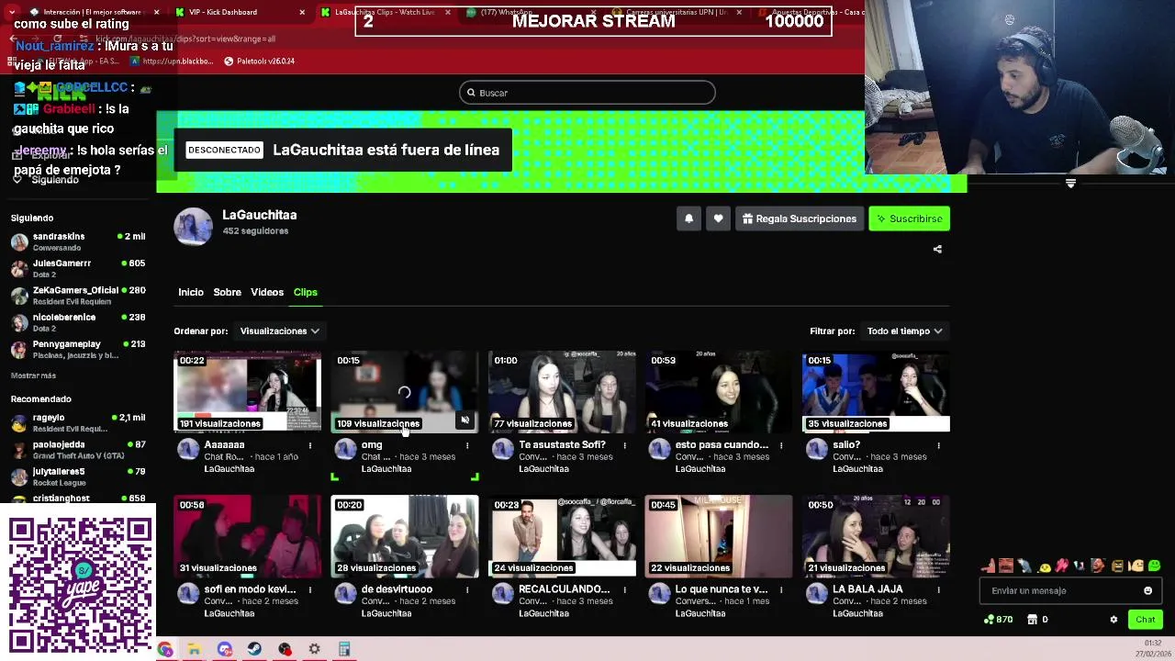This screenshot has width=1175, height=661.
Task: Click the RECALCULANDO... clip title
Action: [564, 588]
